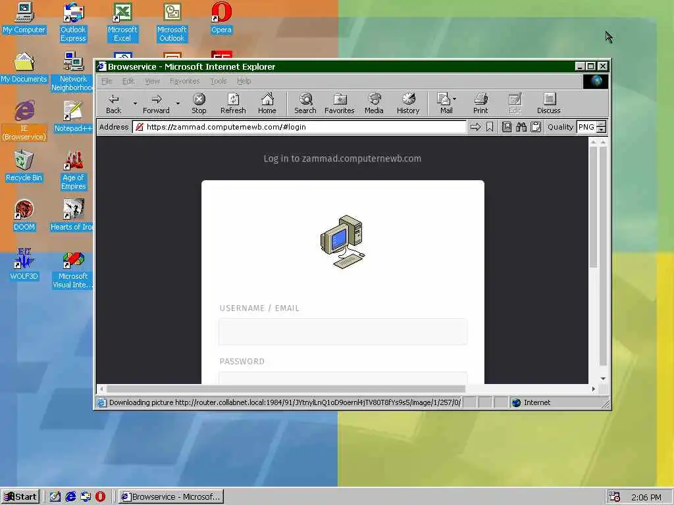
Task: Click the Forward toolbar button
Action: tap(156, 104)
